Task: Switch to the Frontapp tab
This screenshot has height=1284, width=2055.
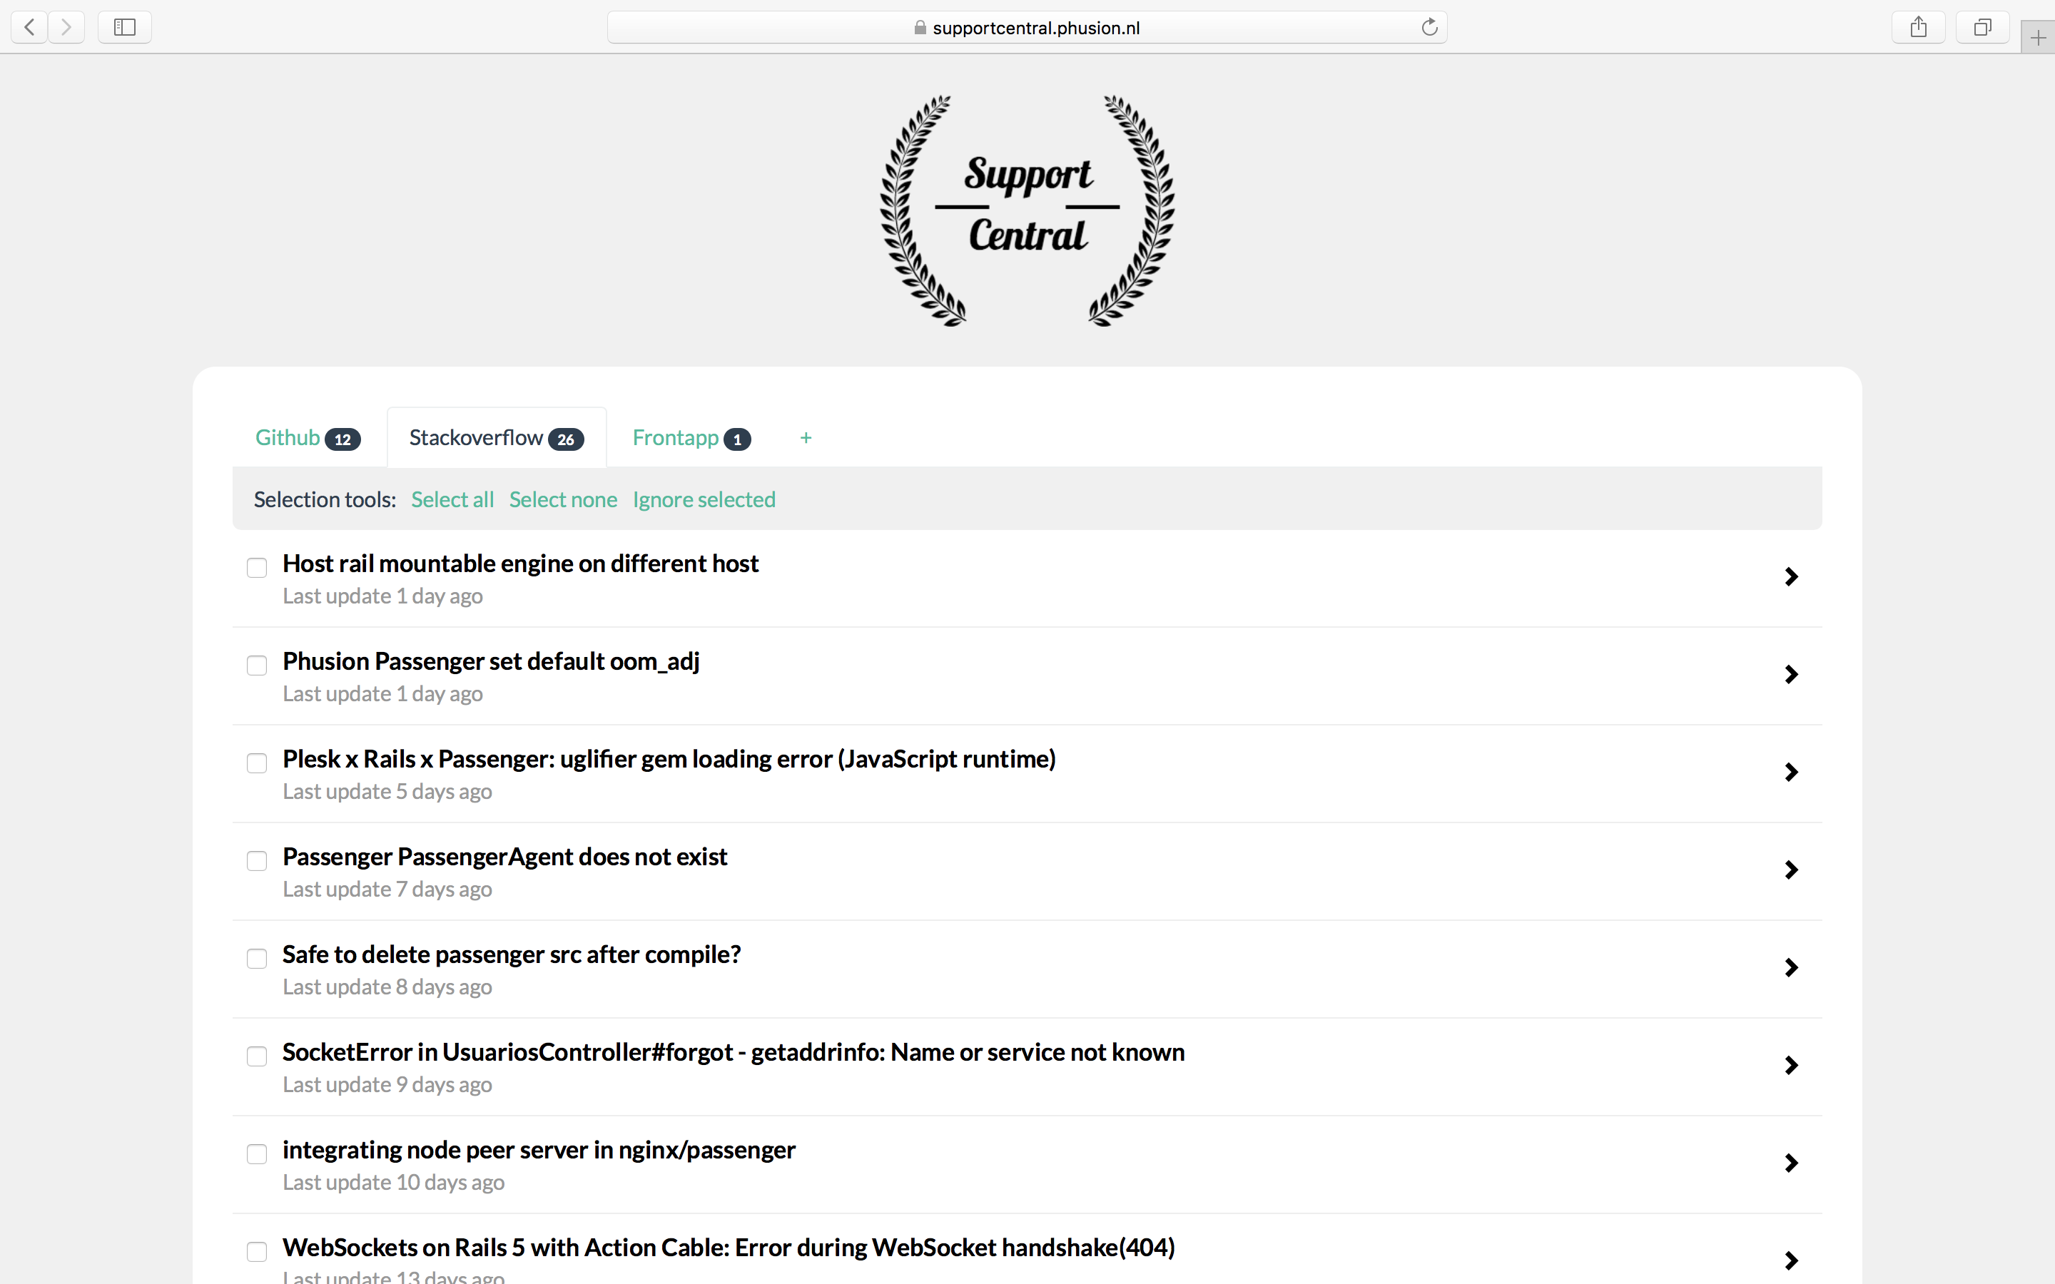Action: (x=691, y=437)
